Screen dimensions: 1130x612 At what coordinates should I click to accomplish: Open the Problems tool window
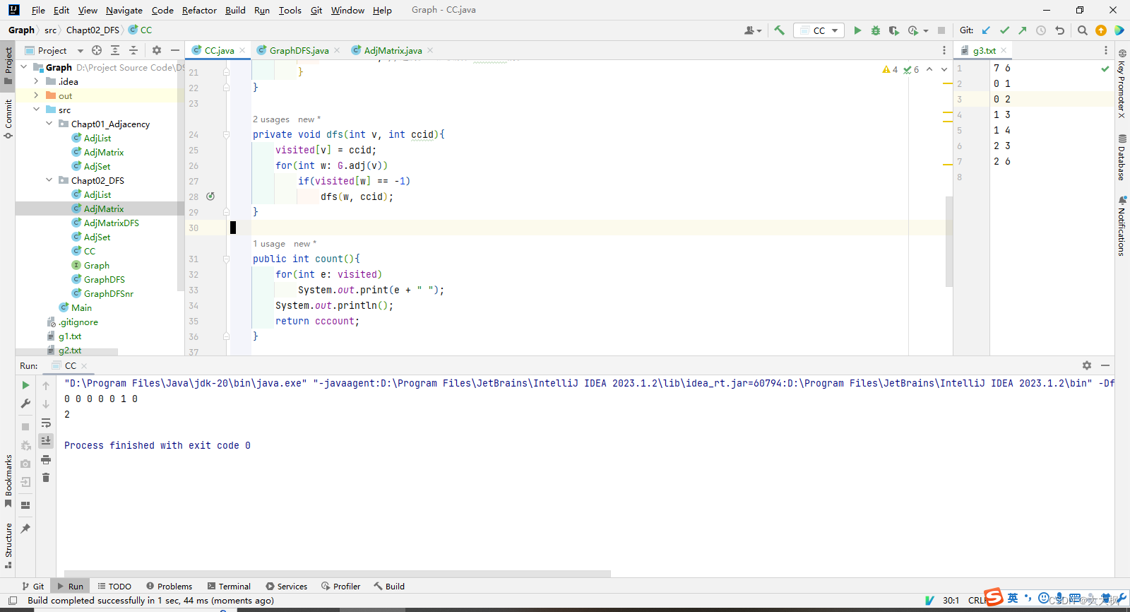pos(169,587)
